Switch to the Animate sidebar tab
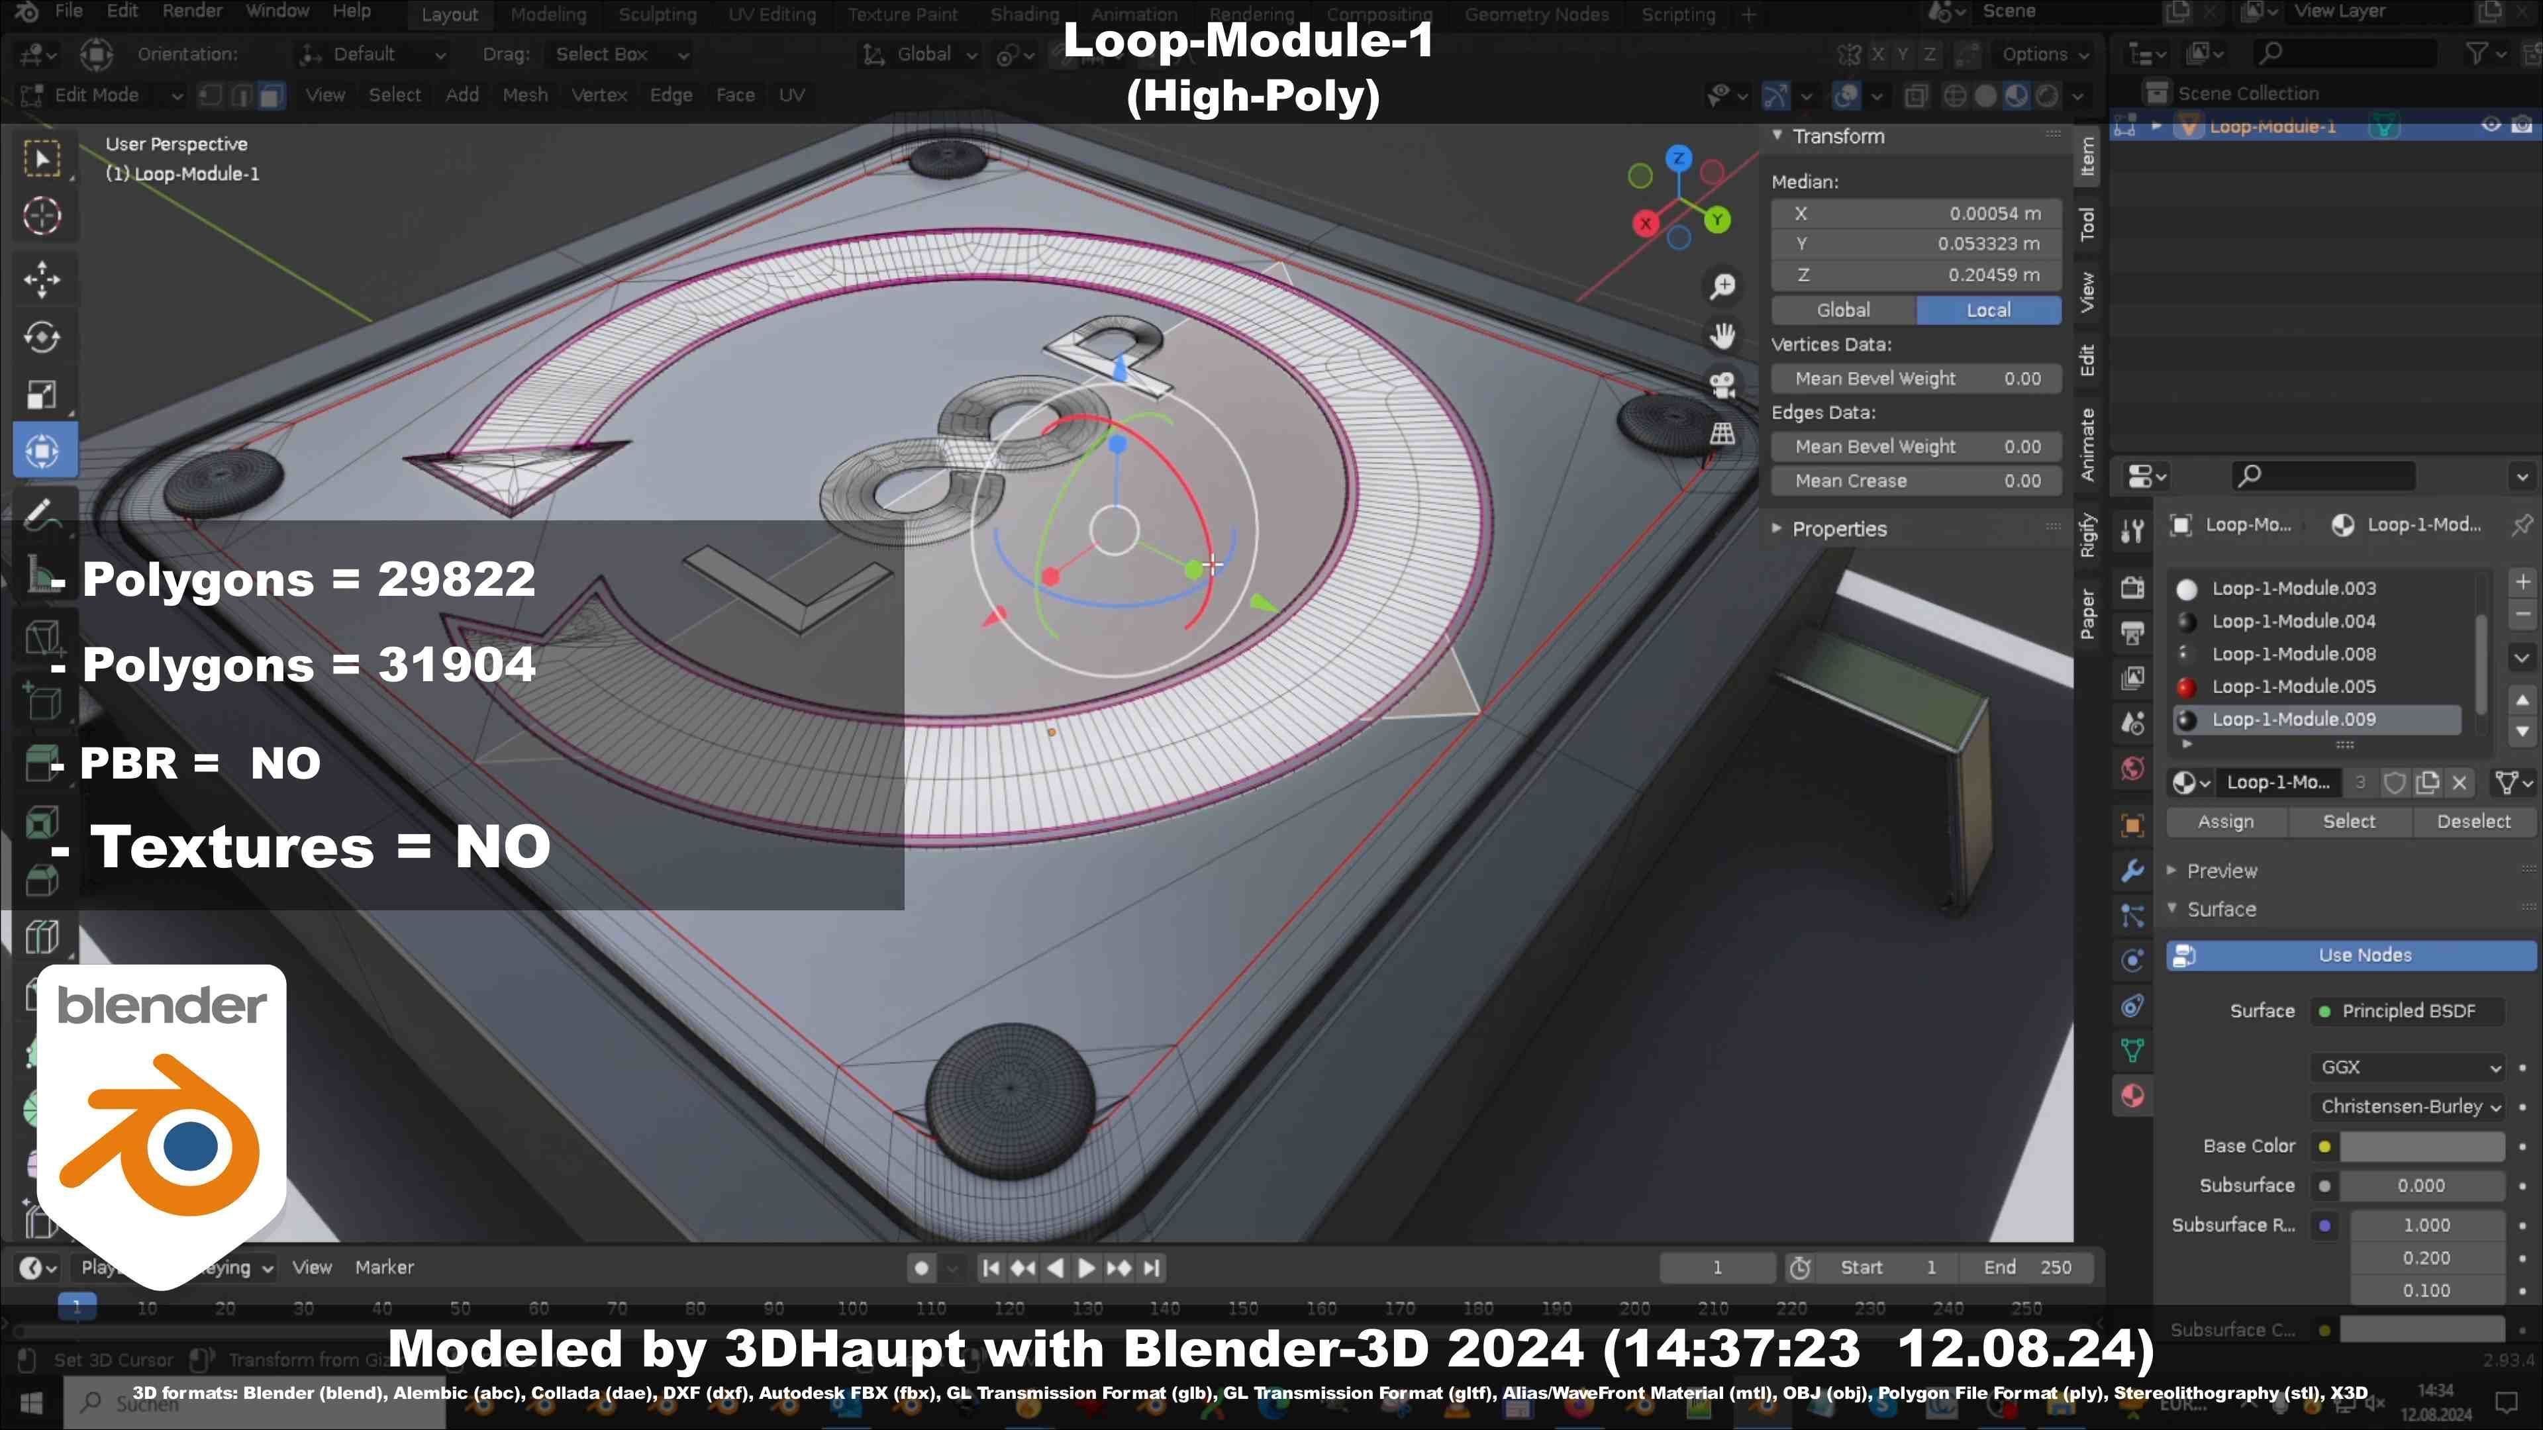Screen dimensions: 2543x1430 click(2087, 444)
